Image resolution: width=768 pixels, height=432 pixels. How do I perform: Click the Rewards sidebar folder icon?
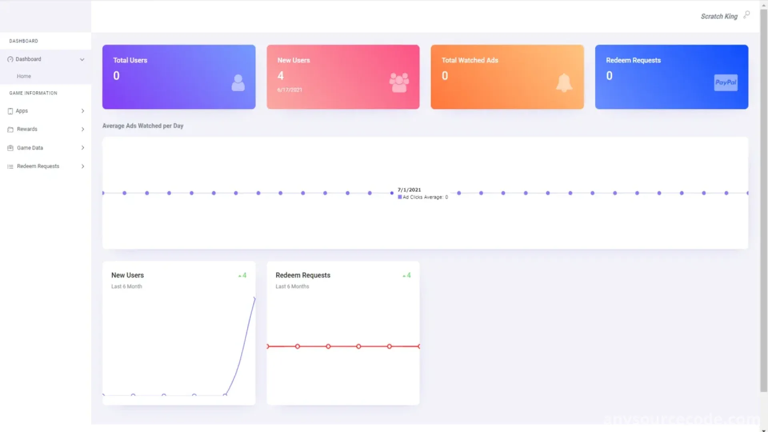coord(10,130)
